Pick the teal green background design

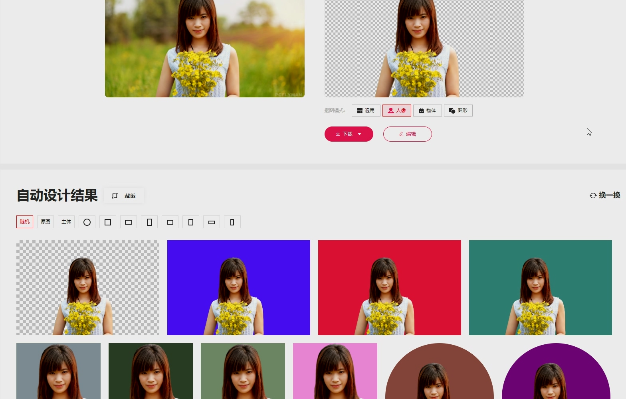[541, 288]
